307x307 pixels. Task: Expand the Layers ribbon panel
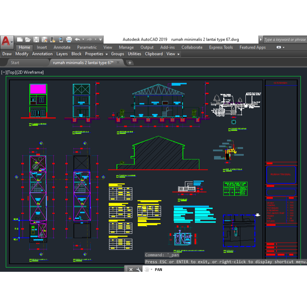point(62,54)
